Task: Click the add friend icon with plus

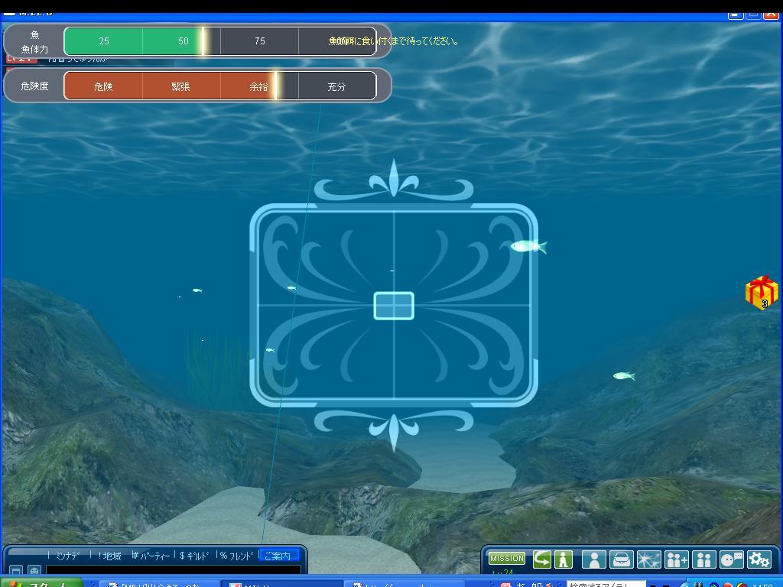Action: [x=676, y=559]
